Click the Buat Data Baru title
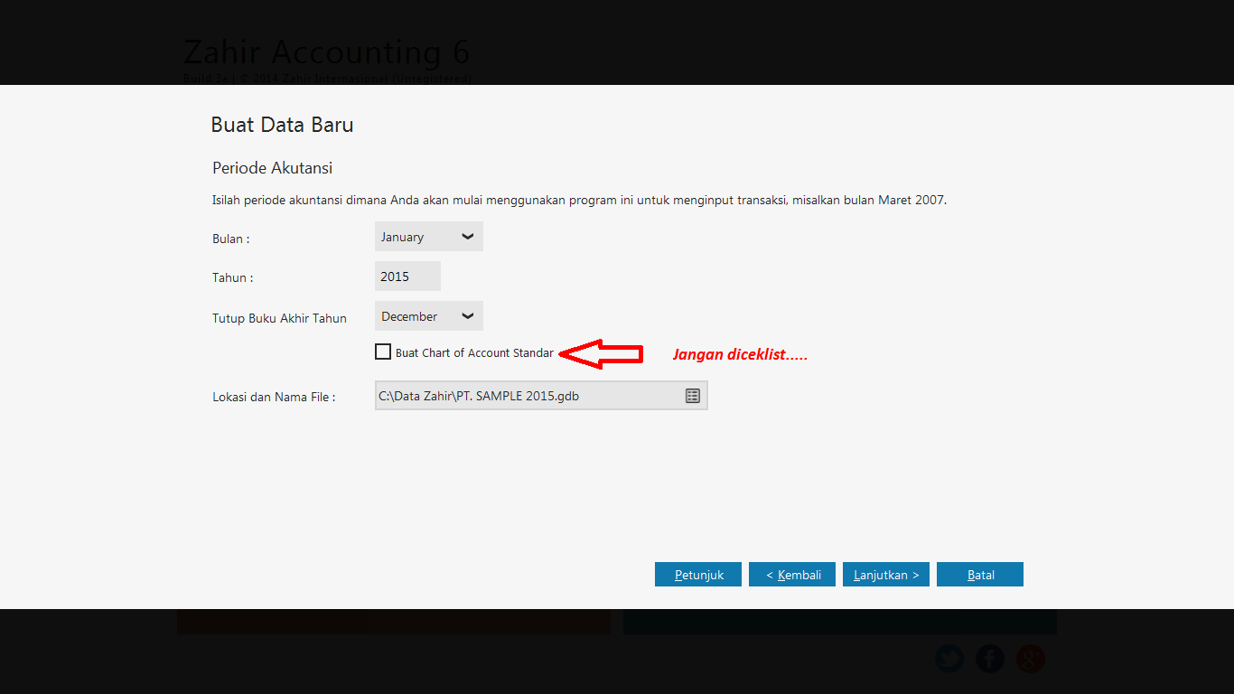 pyautogui.click(x=282, y=125)
